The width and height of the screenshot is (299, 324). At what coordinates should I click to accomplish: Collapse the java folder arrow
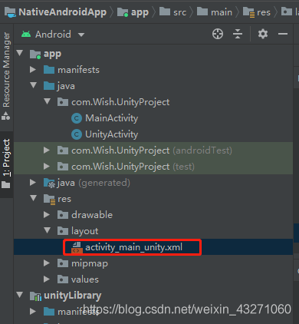tap(34, 85)
